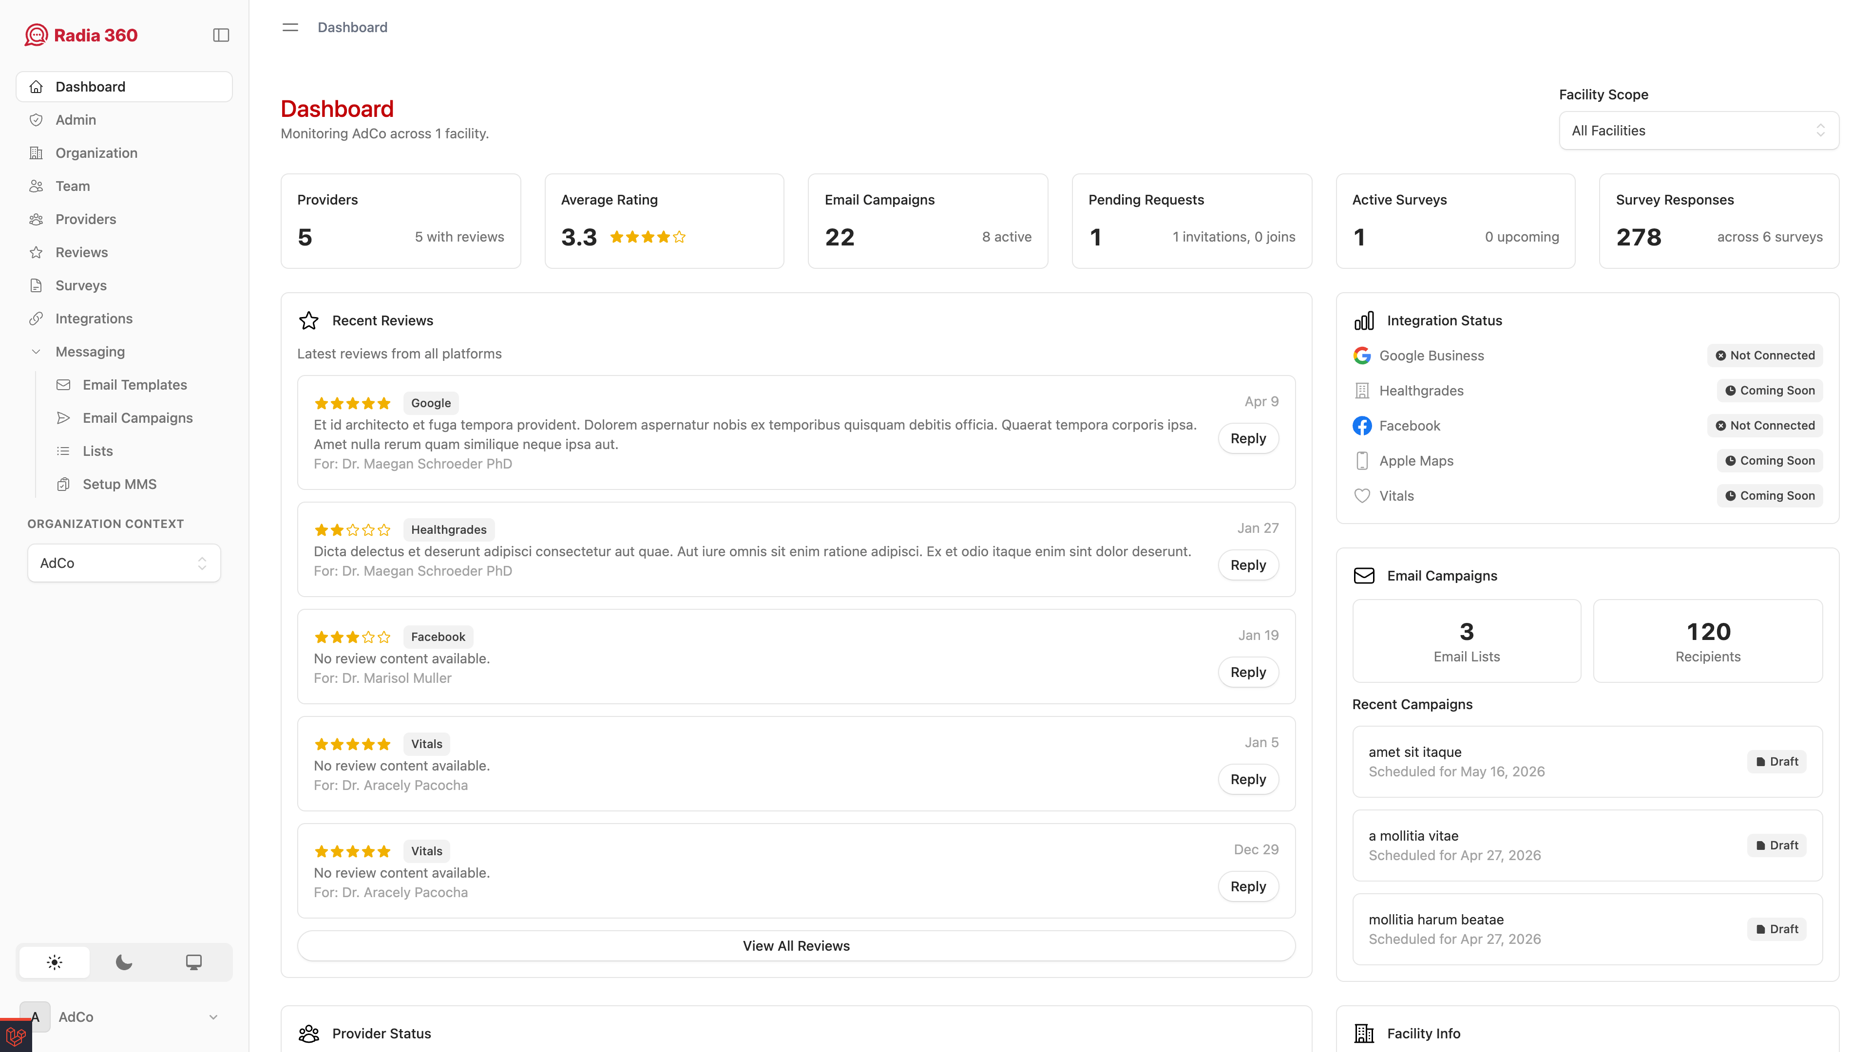The image size is (1871, 1052).
Task: Click the Facility Info building icon
Action: 1364,1033
